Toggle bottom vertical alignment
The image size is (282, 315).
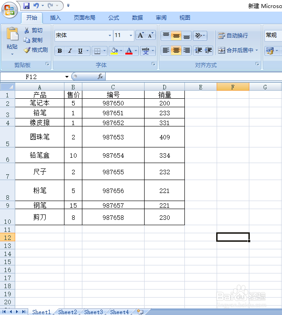click(x=186, y=36)
